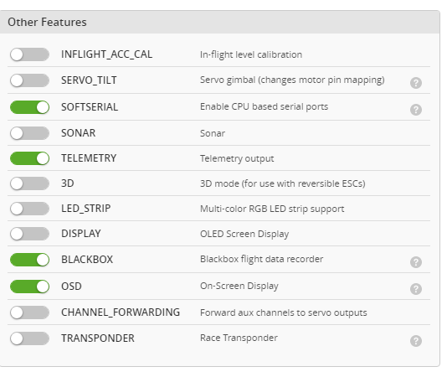Enable the SERVO_TILT toggle
Screen dimensions: 447x377
29,80
